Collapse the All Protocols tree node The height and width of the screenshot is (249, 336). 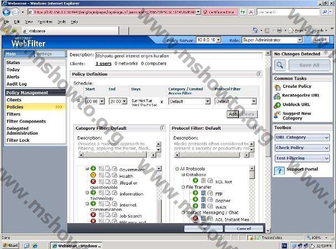point(177,169)
